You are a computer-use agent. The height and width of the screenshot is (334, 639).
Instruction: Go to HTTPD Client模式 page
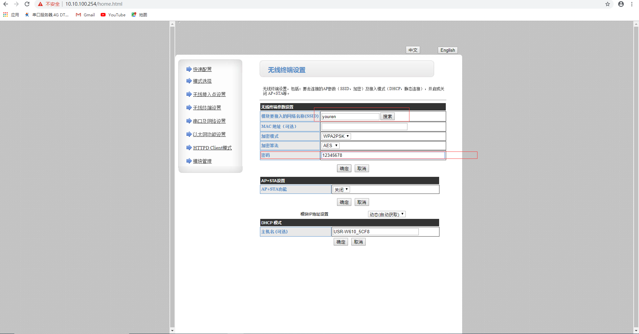coord(212,148)
